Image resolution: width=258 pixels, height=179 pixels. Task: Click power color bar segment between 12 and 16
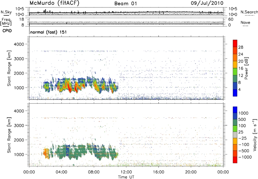235,72
